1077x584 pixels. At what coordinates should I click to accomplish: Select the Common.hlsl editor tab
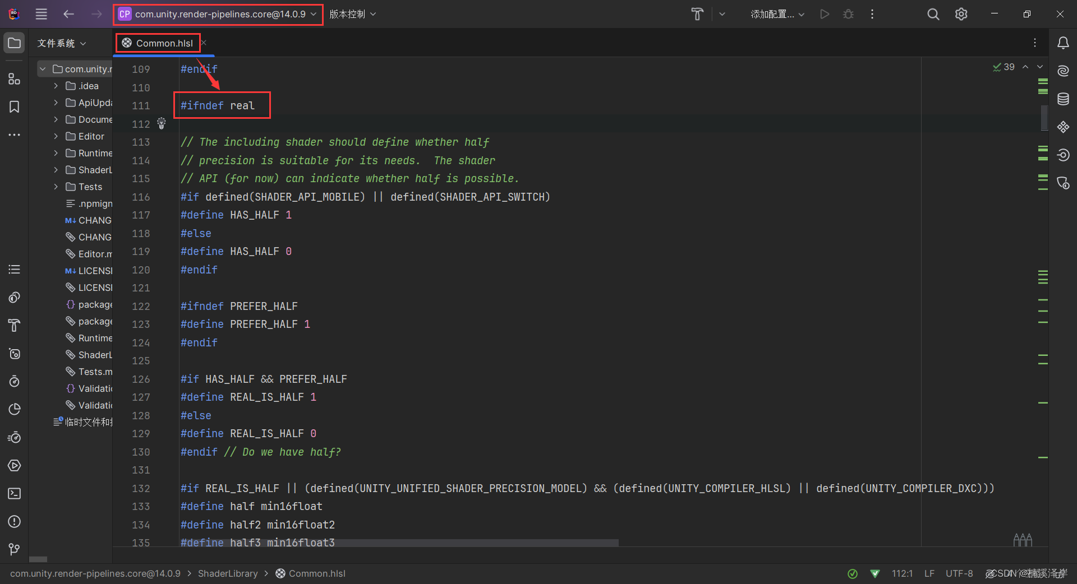pyautogui.click(x=158, y=43)
